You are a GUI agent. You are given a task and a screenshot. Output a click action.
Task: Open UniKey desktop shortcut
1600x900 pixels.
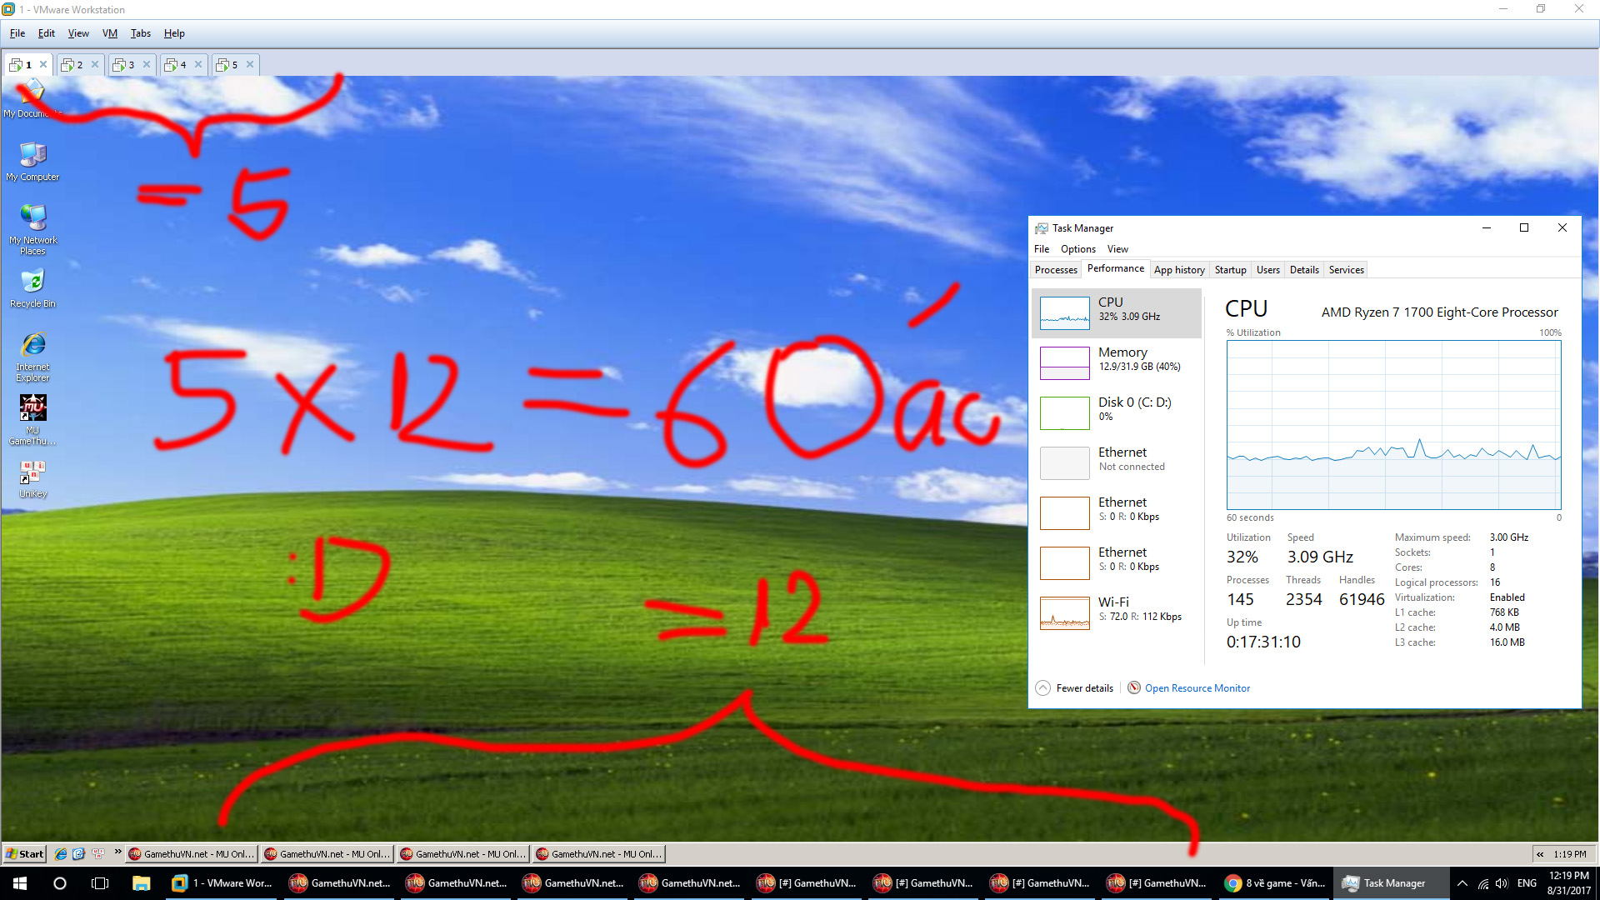click(32, 472)
